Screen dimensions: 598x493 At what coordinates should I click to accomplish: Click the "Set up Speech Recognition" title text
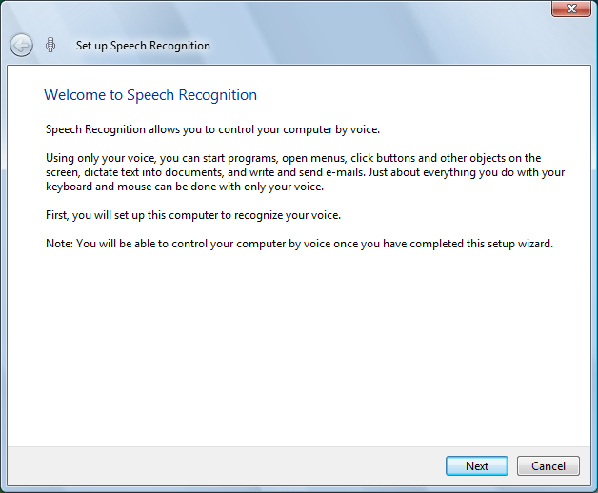tap(143, 46)
